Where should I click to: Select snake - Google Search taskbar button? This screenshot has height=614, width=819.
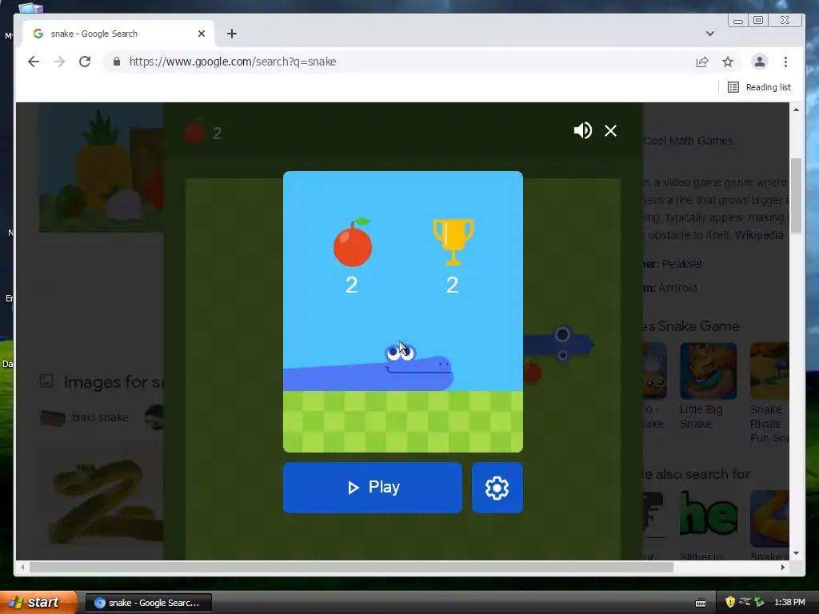pos(148,603)
